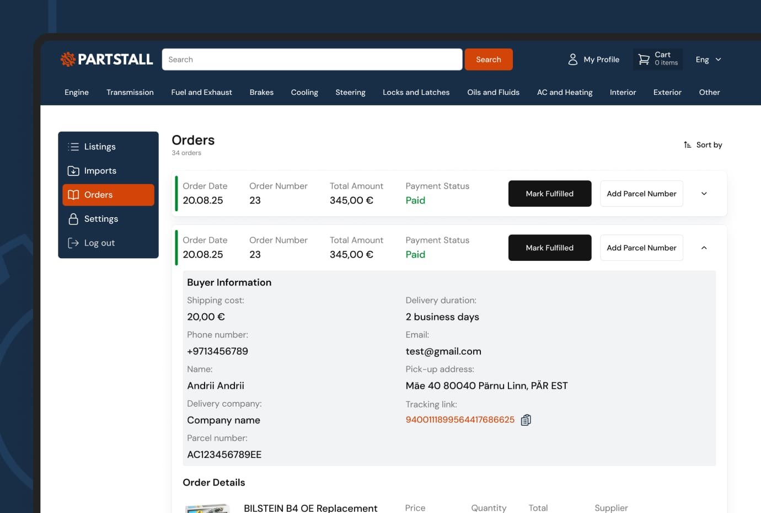Open the Transmission category

(x=130, y=92)
